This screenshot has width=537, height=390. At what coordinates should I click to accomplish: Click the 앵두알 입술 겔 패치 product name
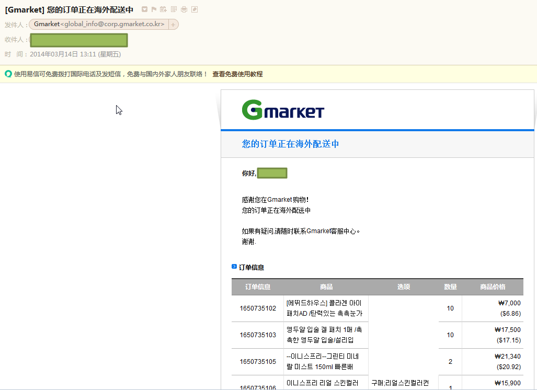pos(324,335)
